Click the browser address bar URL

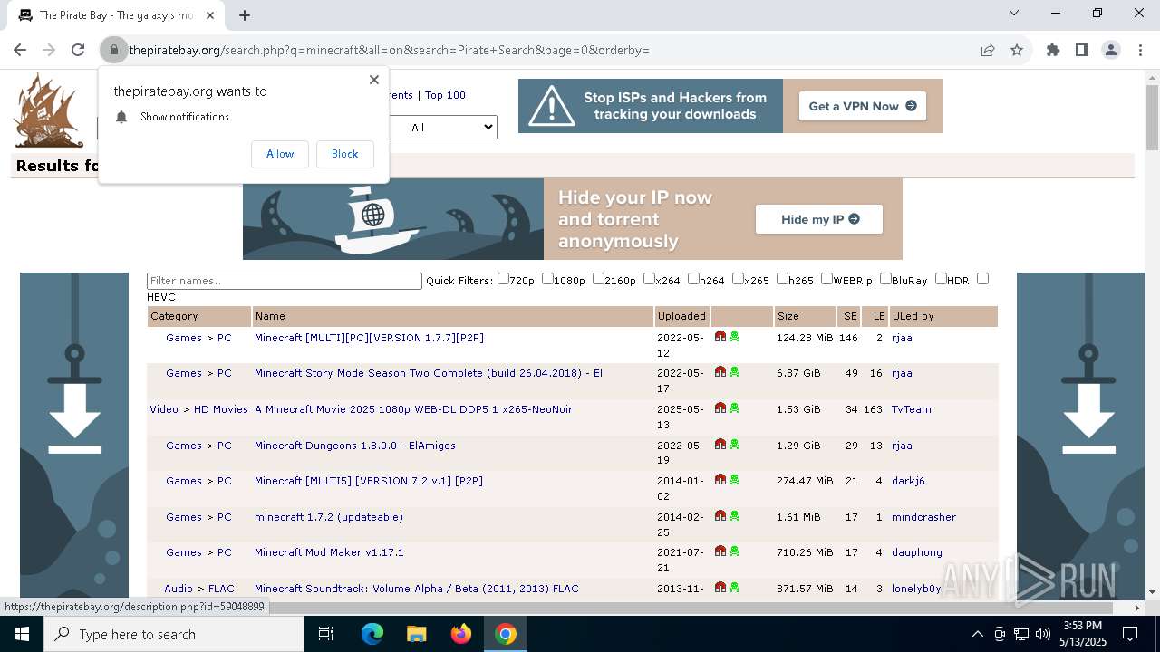[x=389, y=50]
